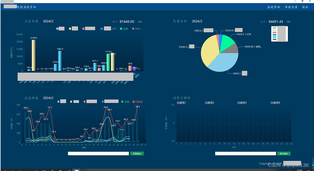Toggle 公共 series in monthly energy legend
This screenshot has width=314, height=171.
[x=125, y=29]
